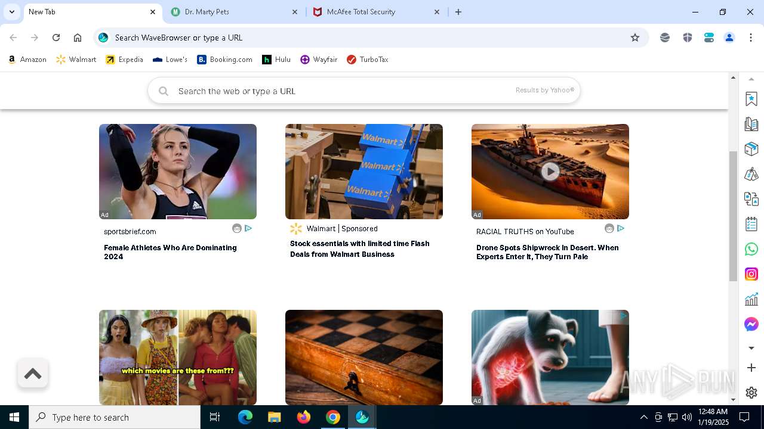Click the magnifier icon in search box

[x=164, y=91]
